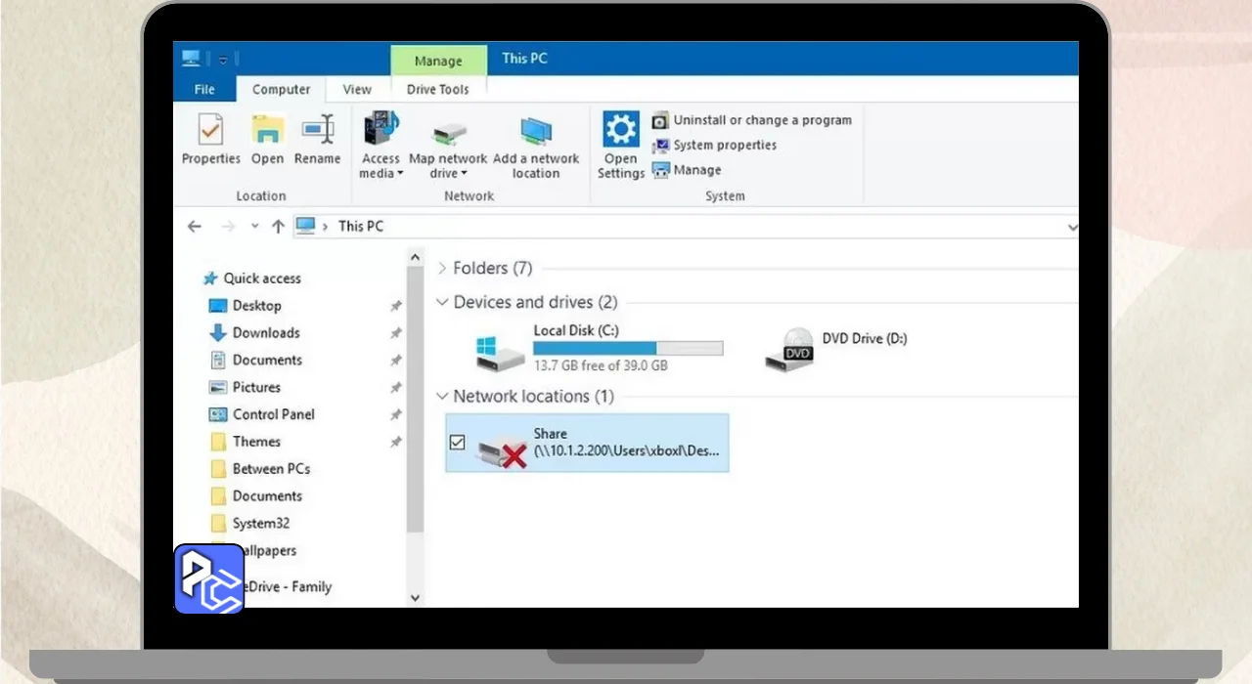Click the pin icon next to Desktop

395,306
